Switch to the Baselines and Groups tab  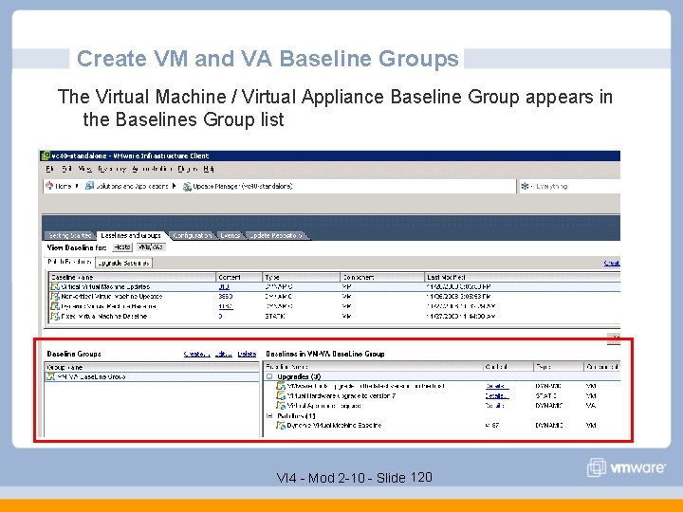(x=131, y=235)
